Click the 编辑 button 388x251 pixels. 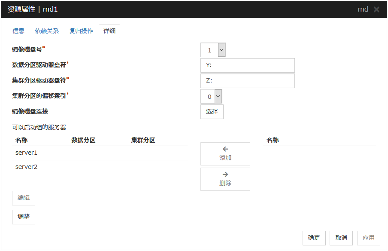24,198
